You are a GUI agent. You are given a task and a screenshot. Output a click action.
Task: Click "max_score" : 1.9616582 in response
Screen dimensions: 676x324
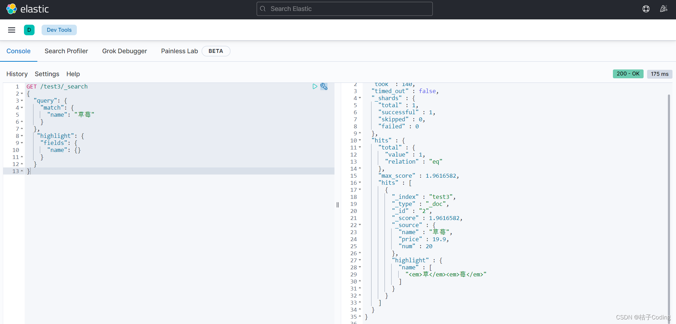[419, 176]
